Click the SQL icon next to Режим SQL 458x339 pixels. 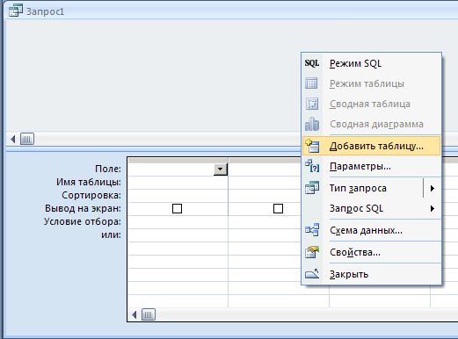[x=312, y=63]
